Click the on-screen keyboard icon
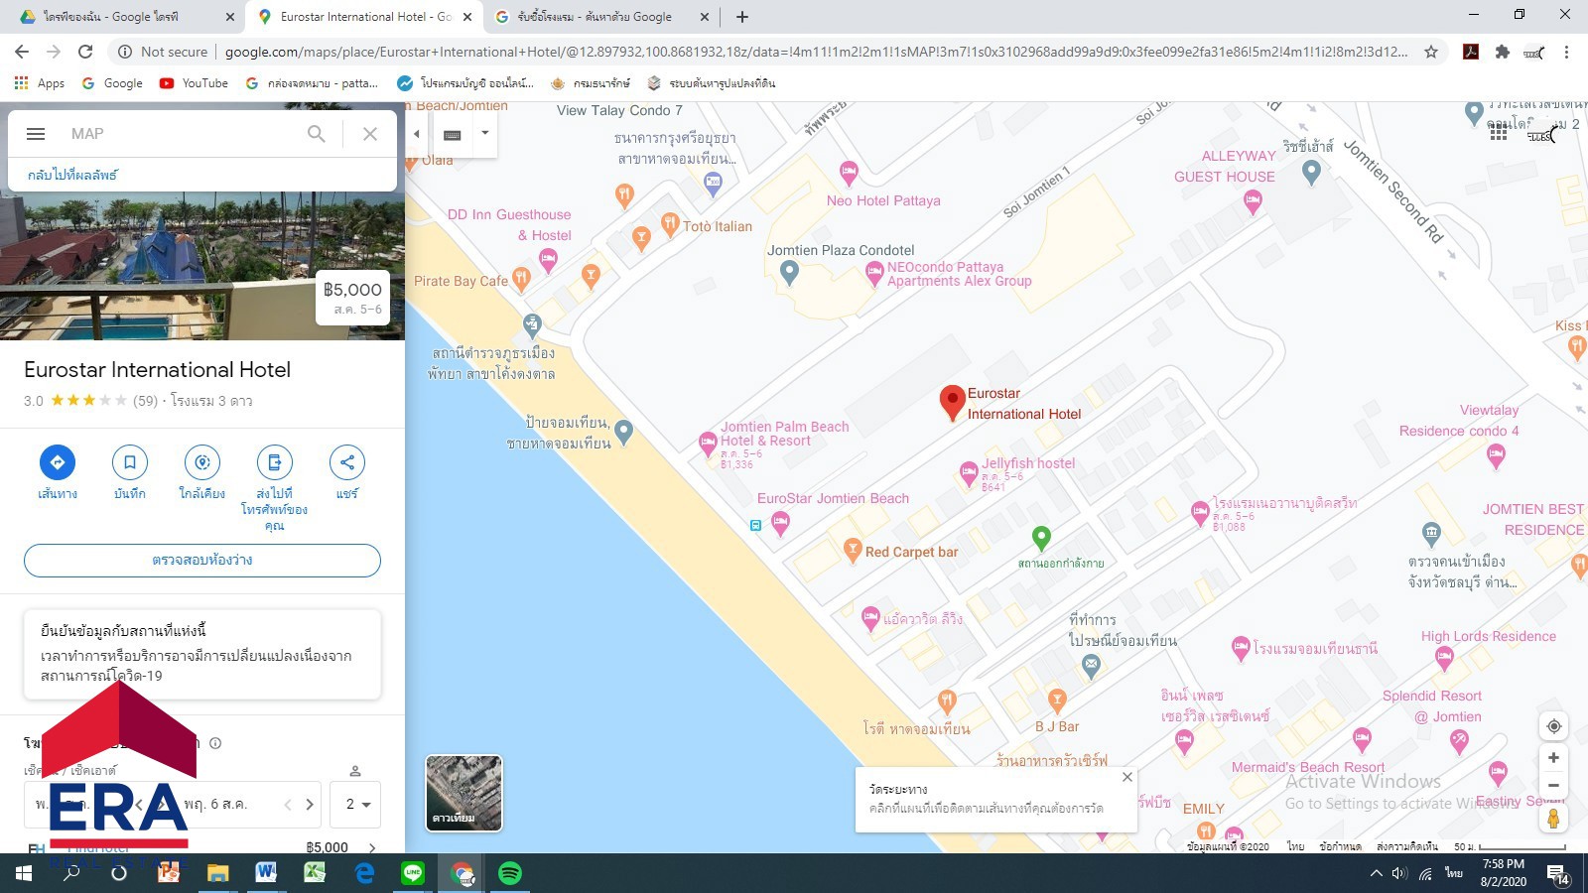The image size is (1588, 893). (453, 134)
